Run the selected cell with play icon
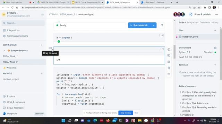The image size is (222, 124). [169, 50]
